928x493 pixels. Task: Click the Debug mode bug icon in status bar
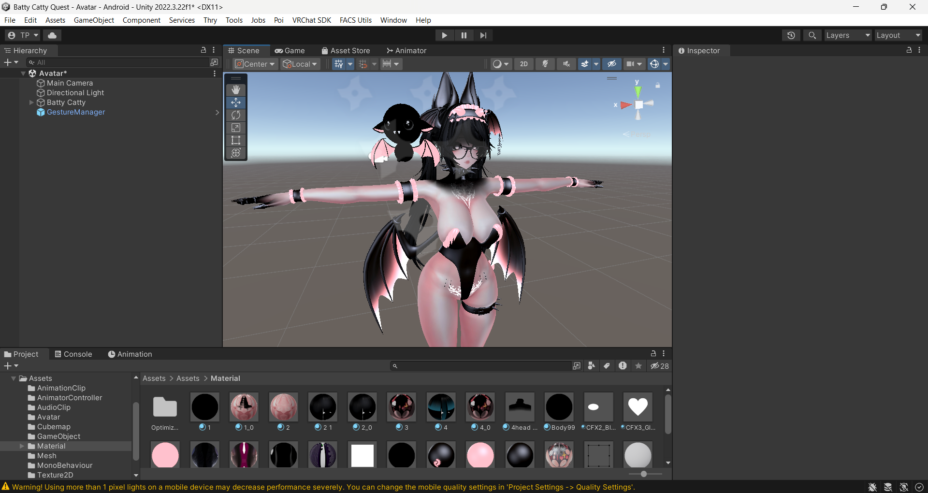click(x=872, y=487)
